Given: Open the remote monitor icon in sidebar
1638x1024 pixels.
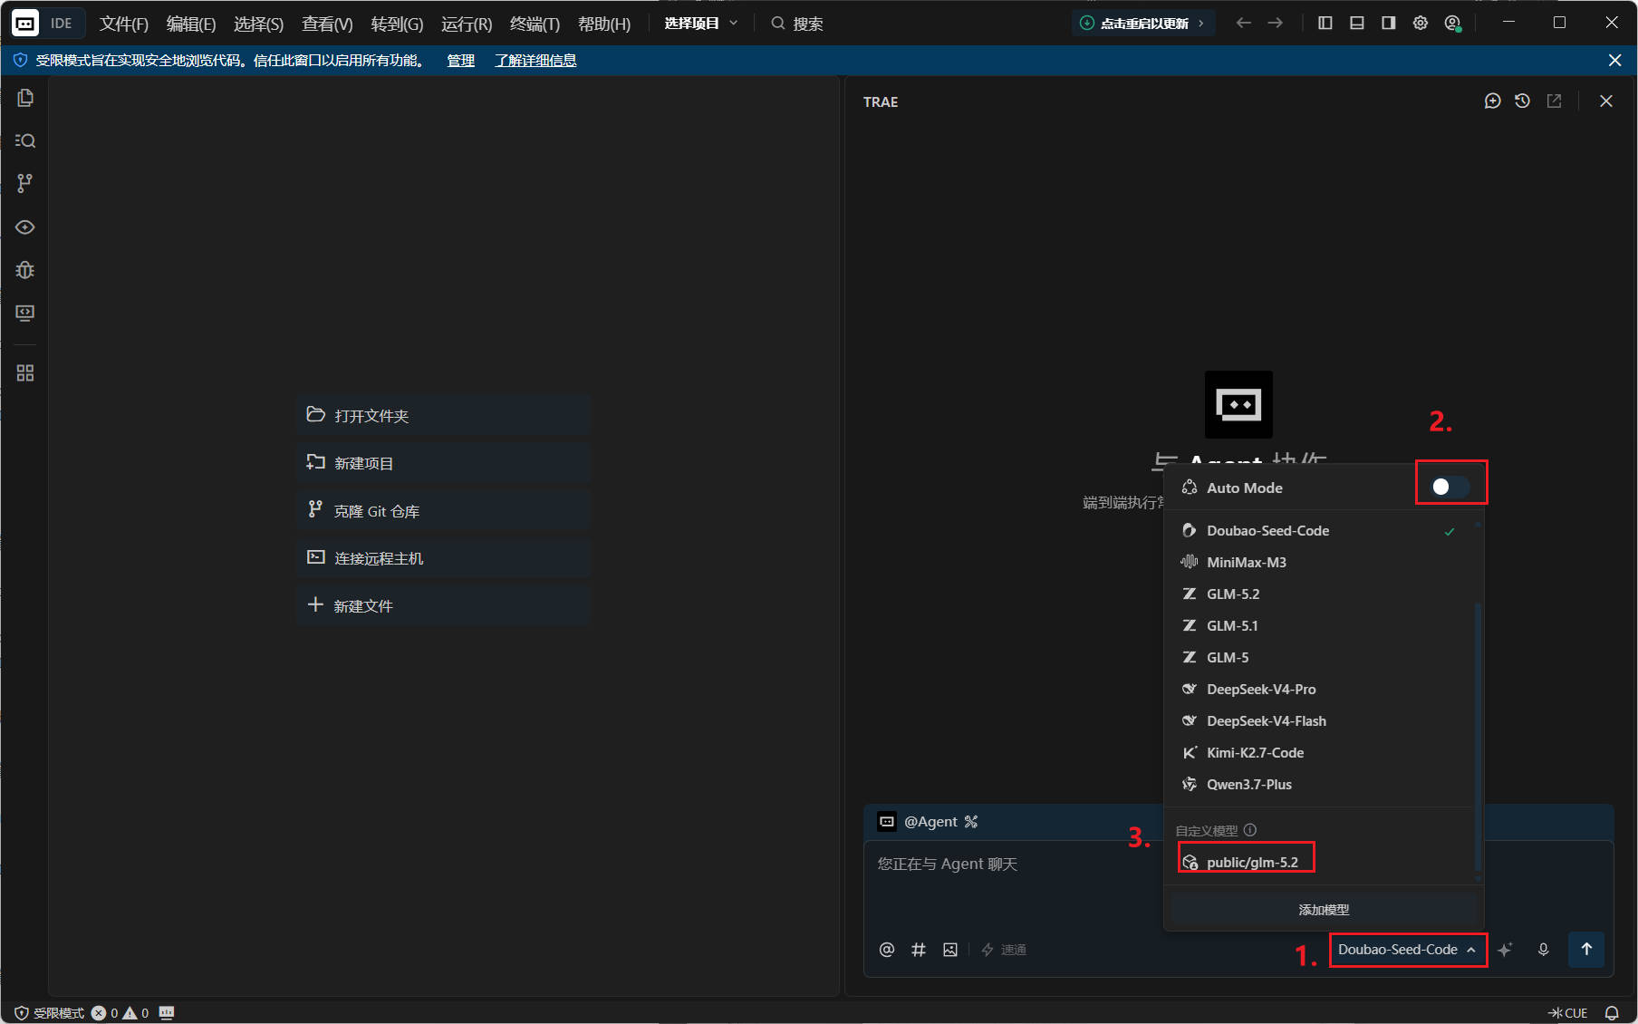Looking at the screenshot, I should click(25, 314).
